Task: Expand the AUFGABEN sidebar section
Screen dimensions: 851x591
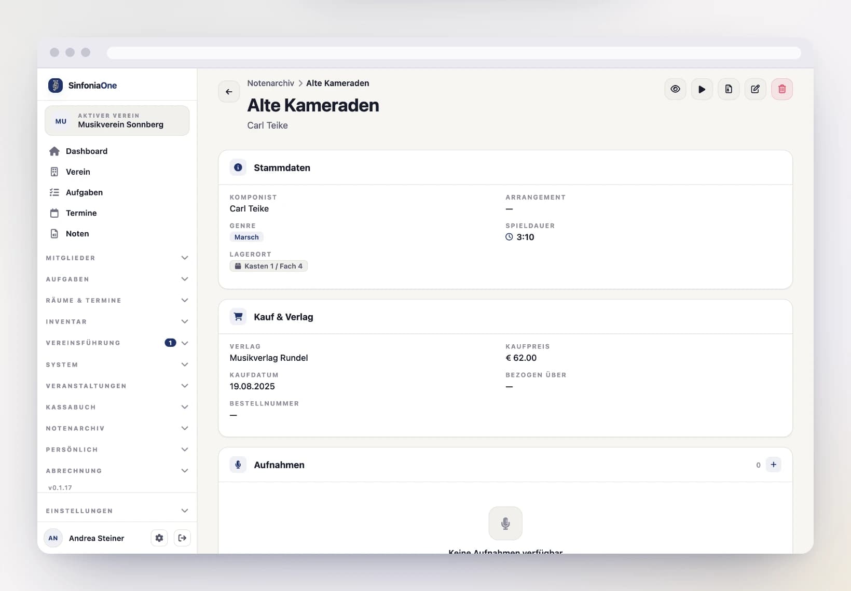Action: 117,279
